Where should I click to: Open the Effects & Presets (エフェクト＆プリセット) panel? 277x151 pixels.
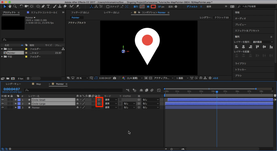click(247, 31)
